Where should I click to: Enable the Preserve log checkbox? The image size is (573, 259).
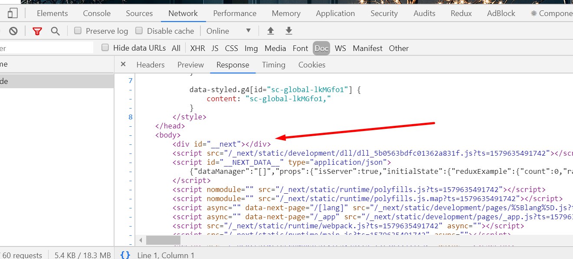78,31
